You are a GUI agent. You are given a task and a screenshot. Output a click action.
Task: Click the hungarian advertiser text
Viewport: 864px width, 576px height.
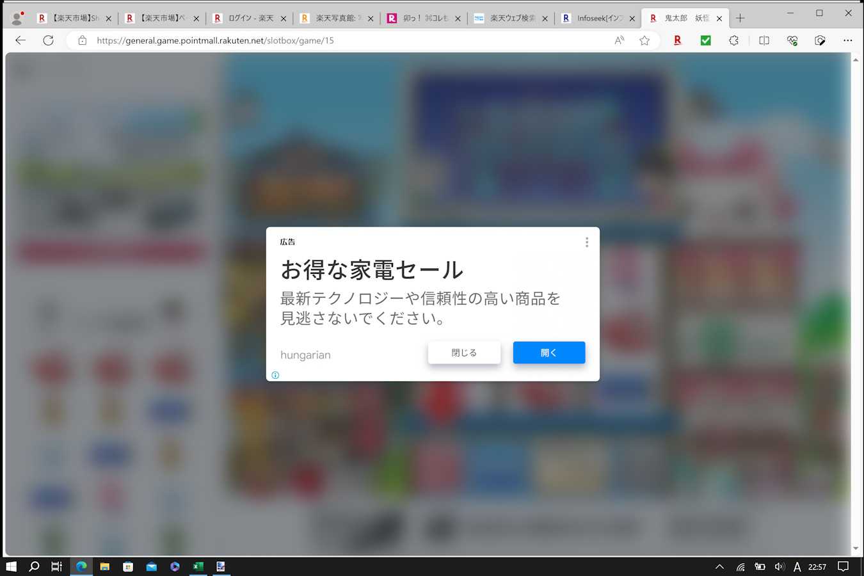click(x=305, y=355)
